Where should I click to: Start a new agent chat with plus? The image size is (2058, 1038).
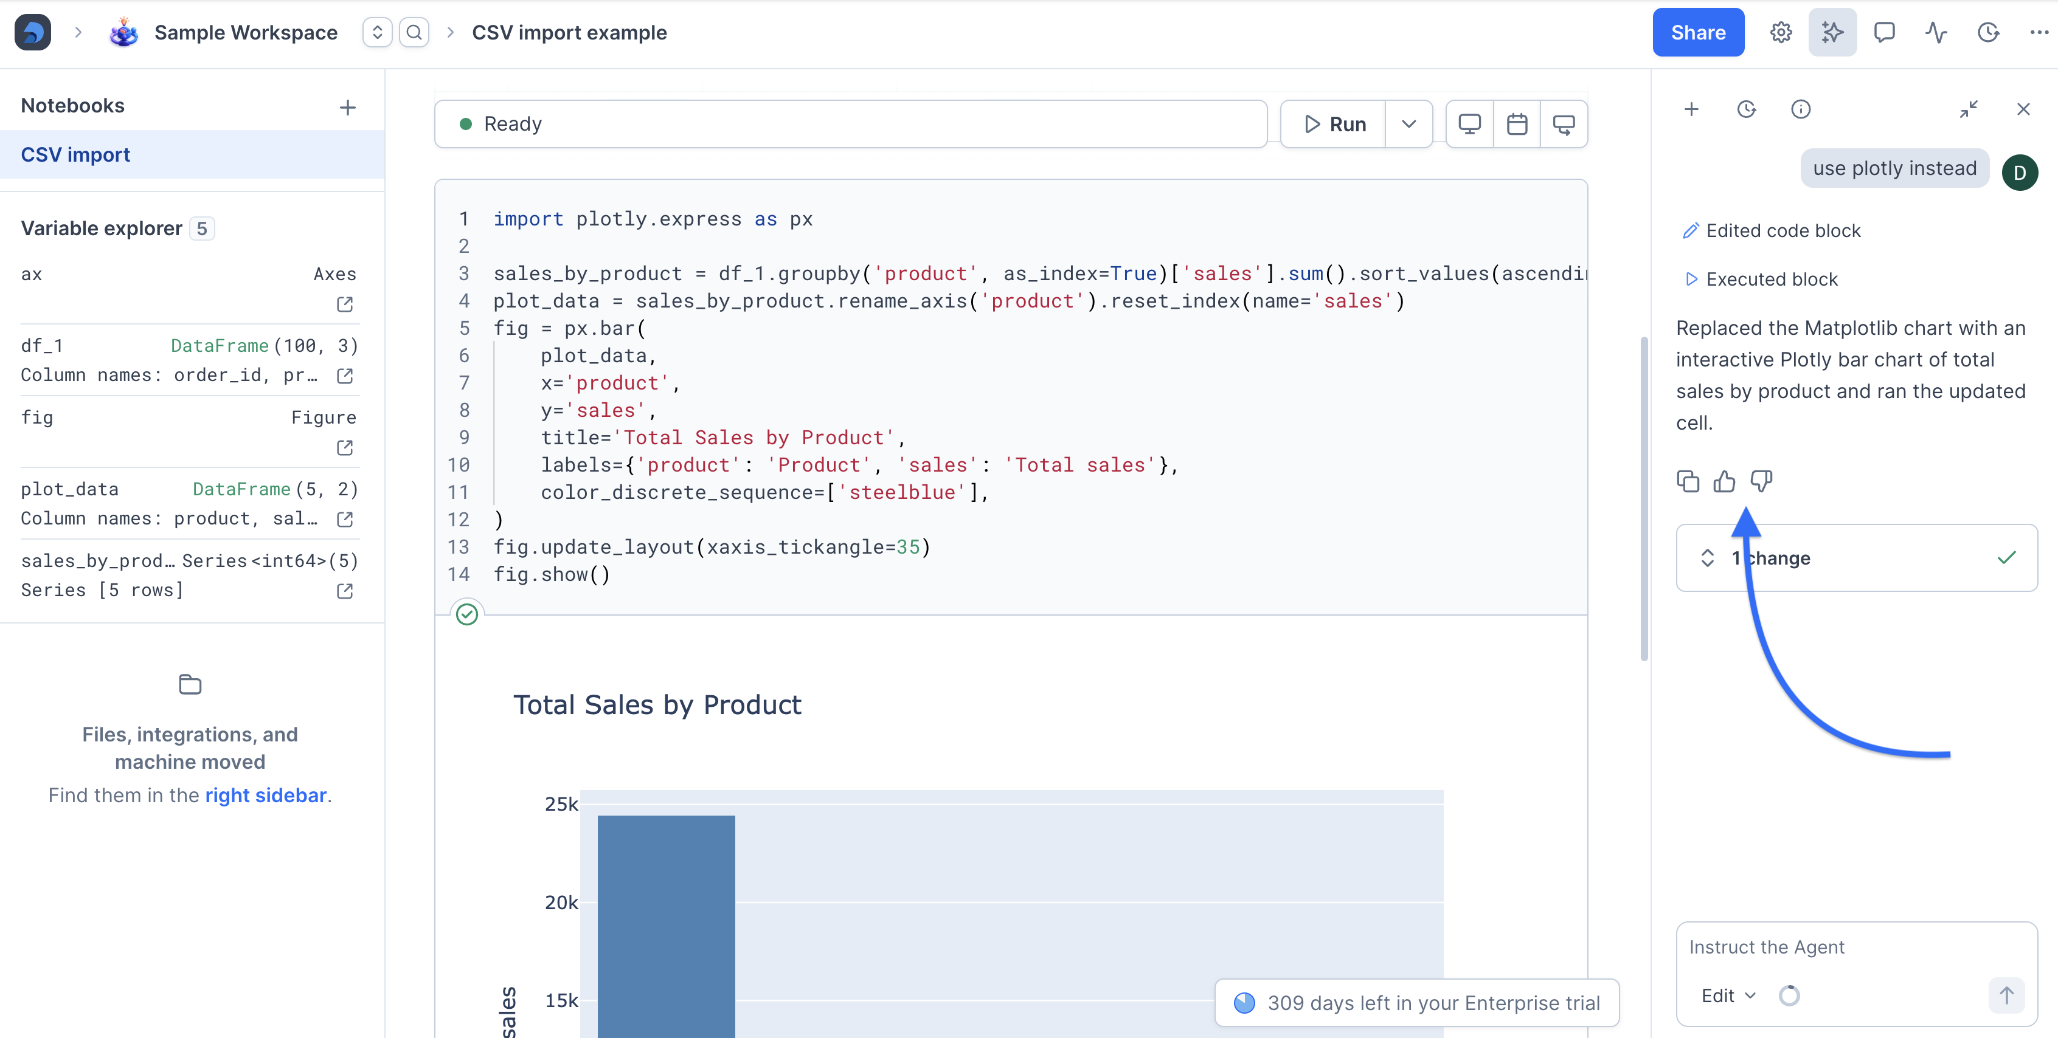1691,109
